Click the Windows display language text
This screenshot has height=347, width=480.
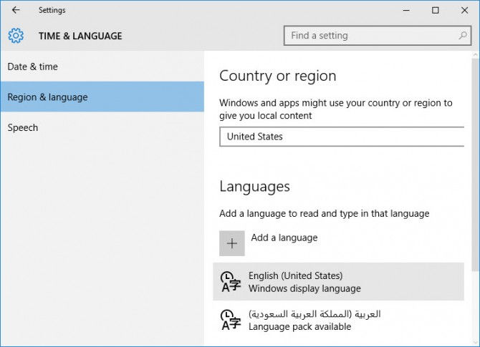pos(304,288)
